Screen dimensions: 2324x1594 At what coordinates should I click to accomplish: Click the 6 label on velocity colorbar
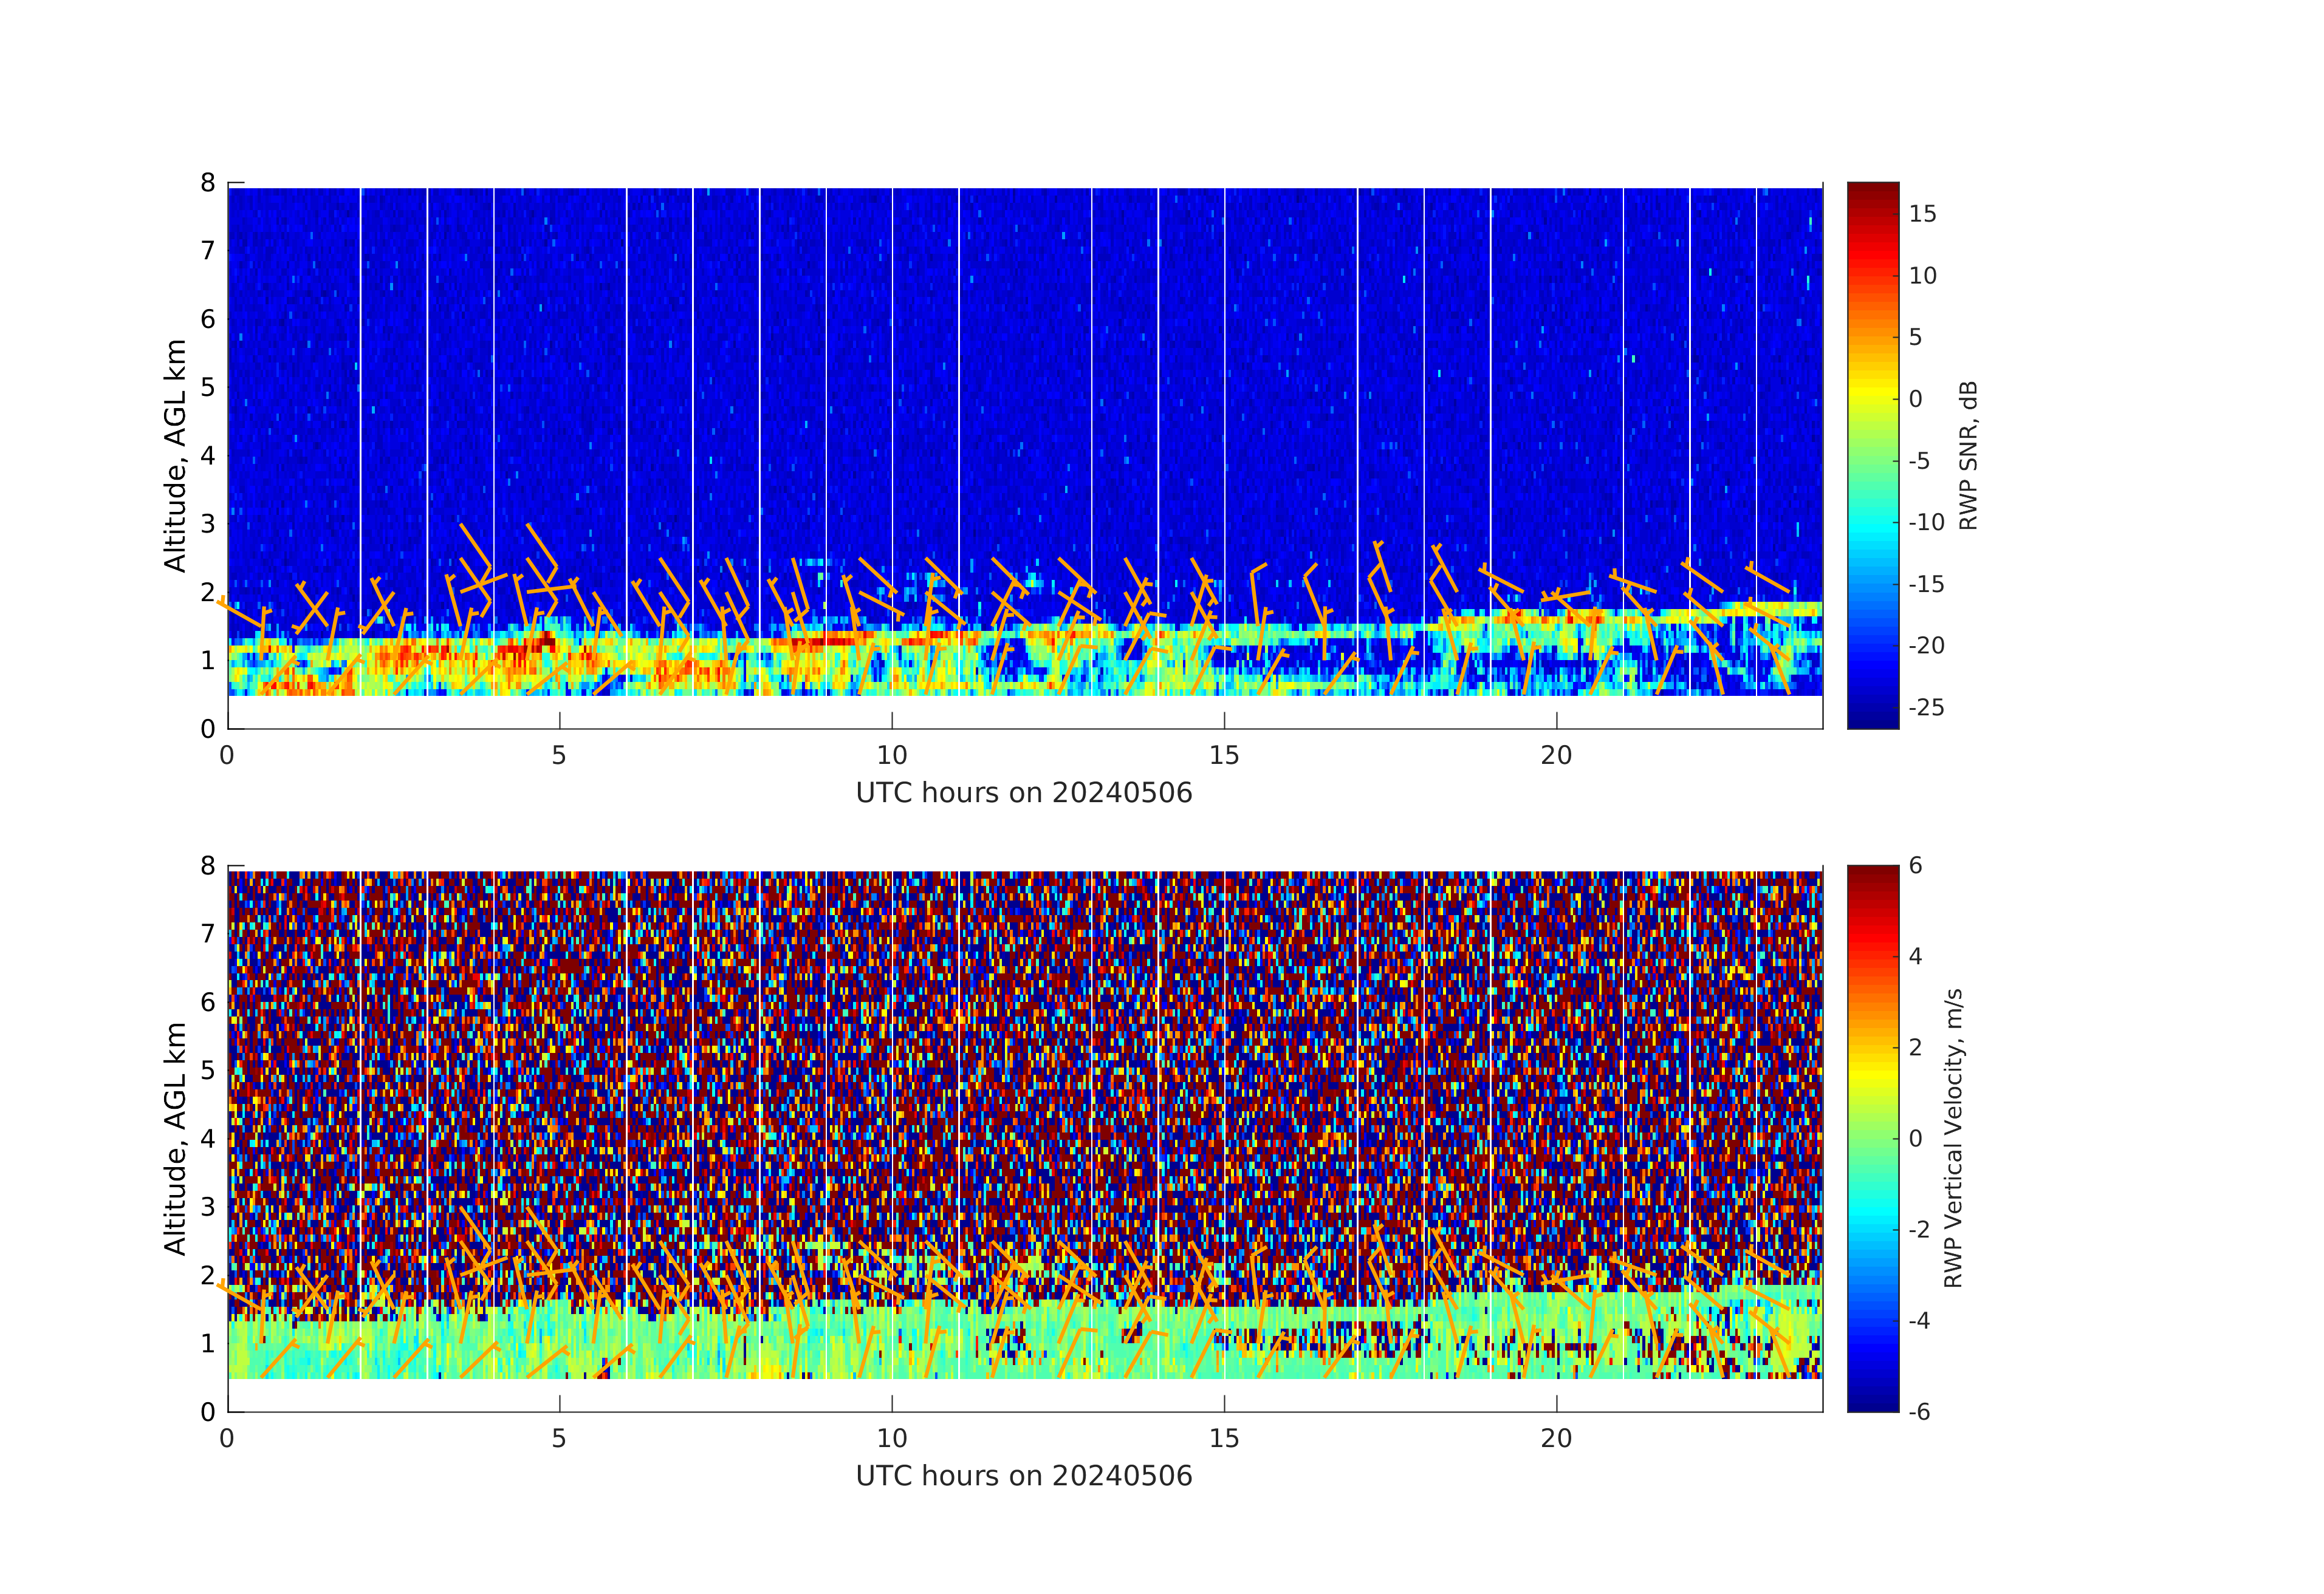coord(1915,865)
